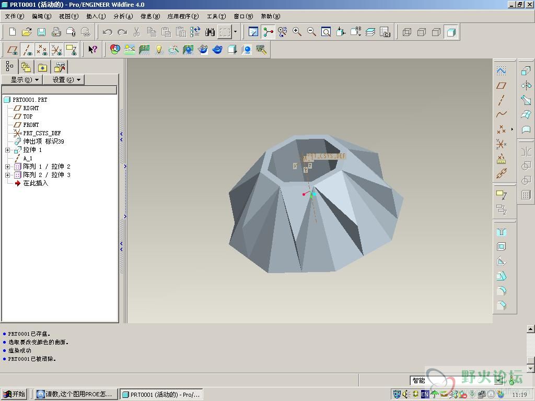Zoom in with the magnifier plus icon

297,32
